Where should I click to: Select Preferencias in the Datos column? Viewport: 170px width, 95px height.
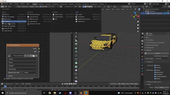coord(81,21)
